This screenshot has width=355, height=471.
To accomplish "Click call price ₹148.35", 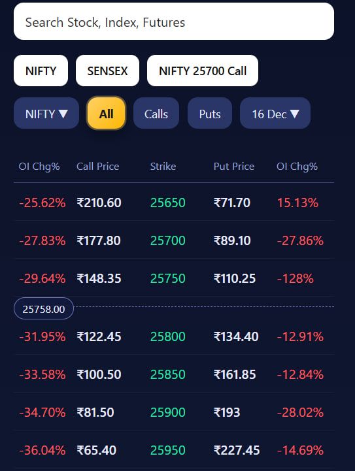I will coord(99,278).
